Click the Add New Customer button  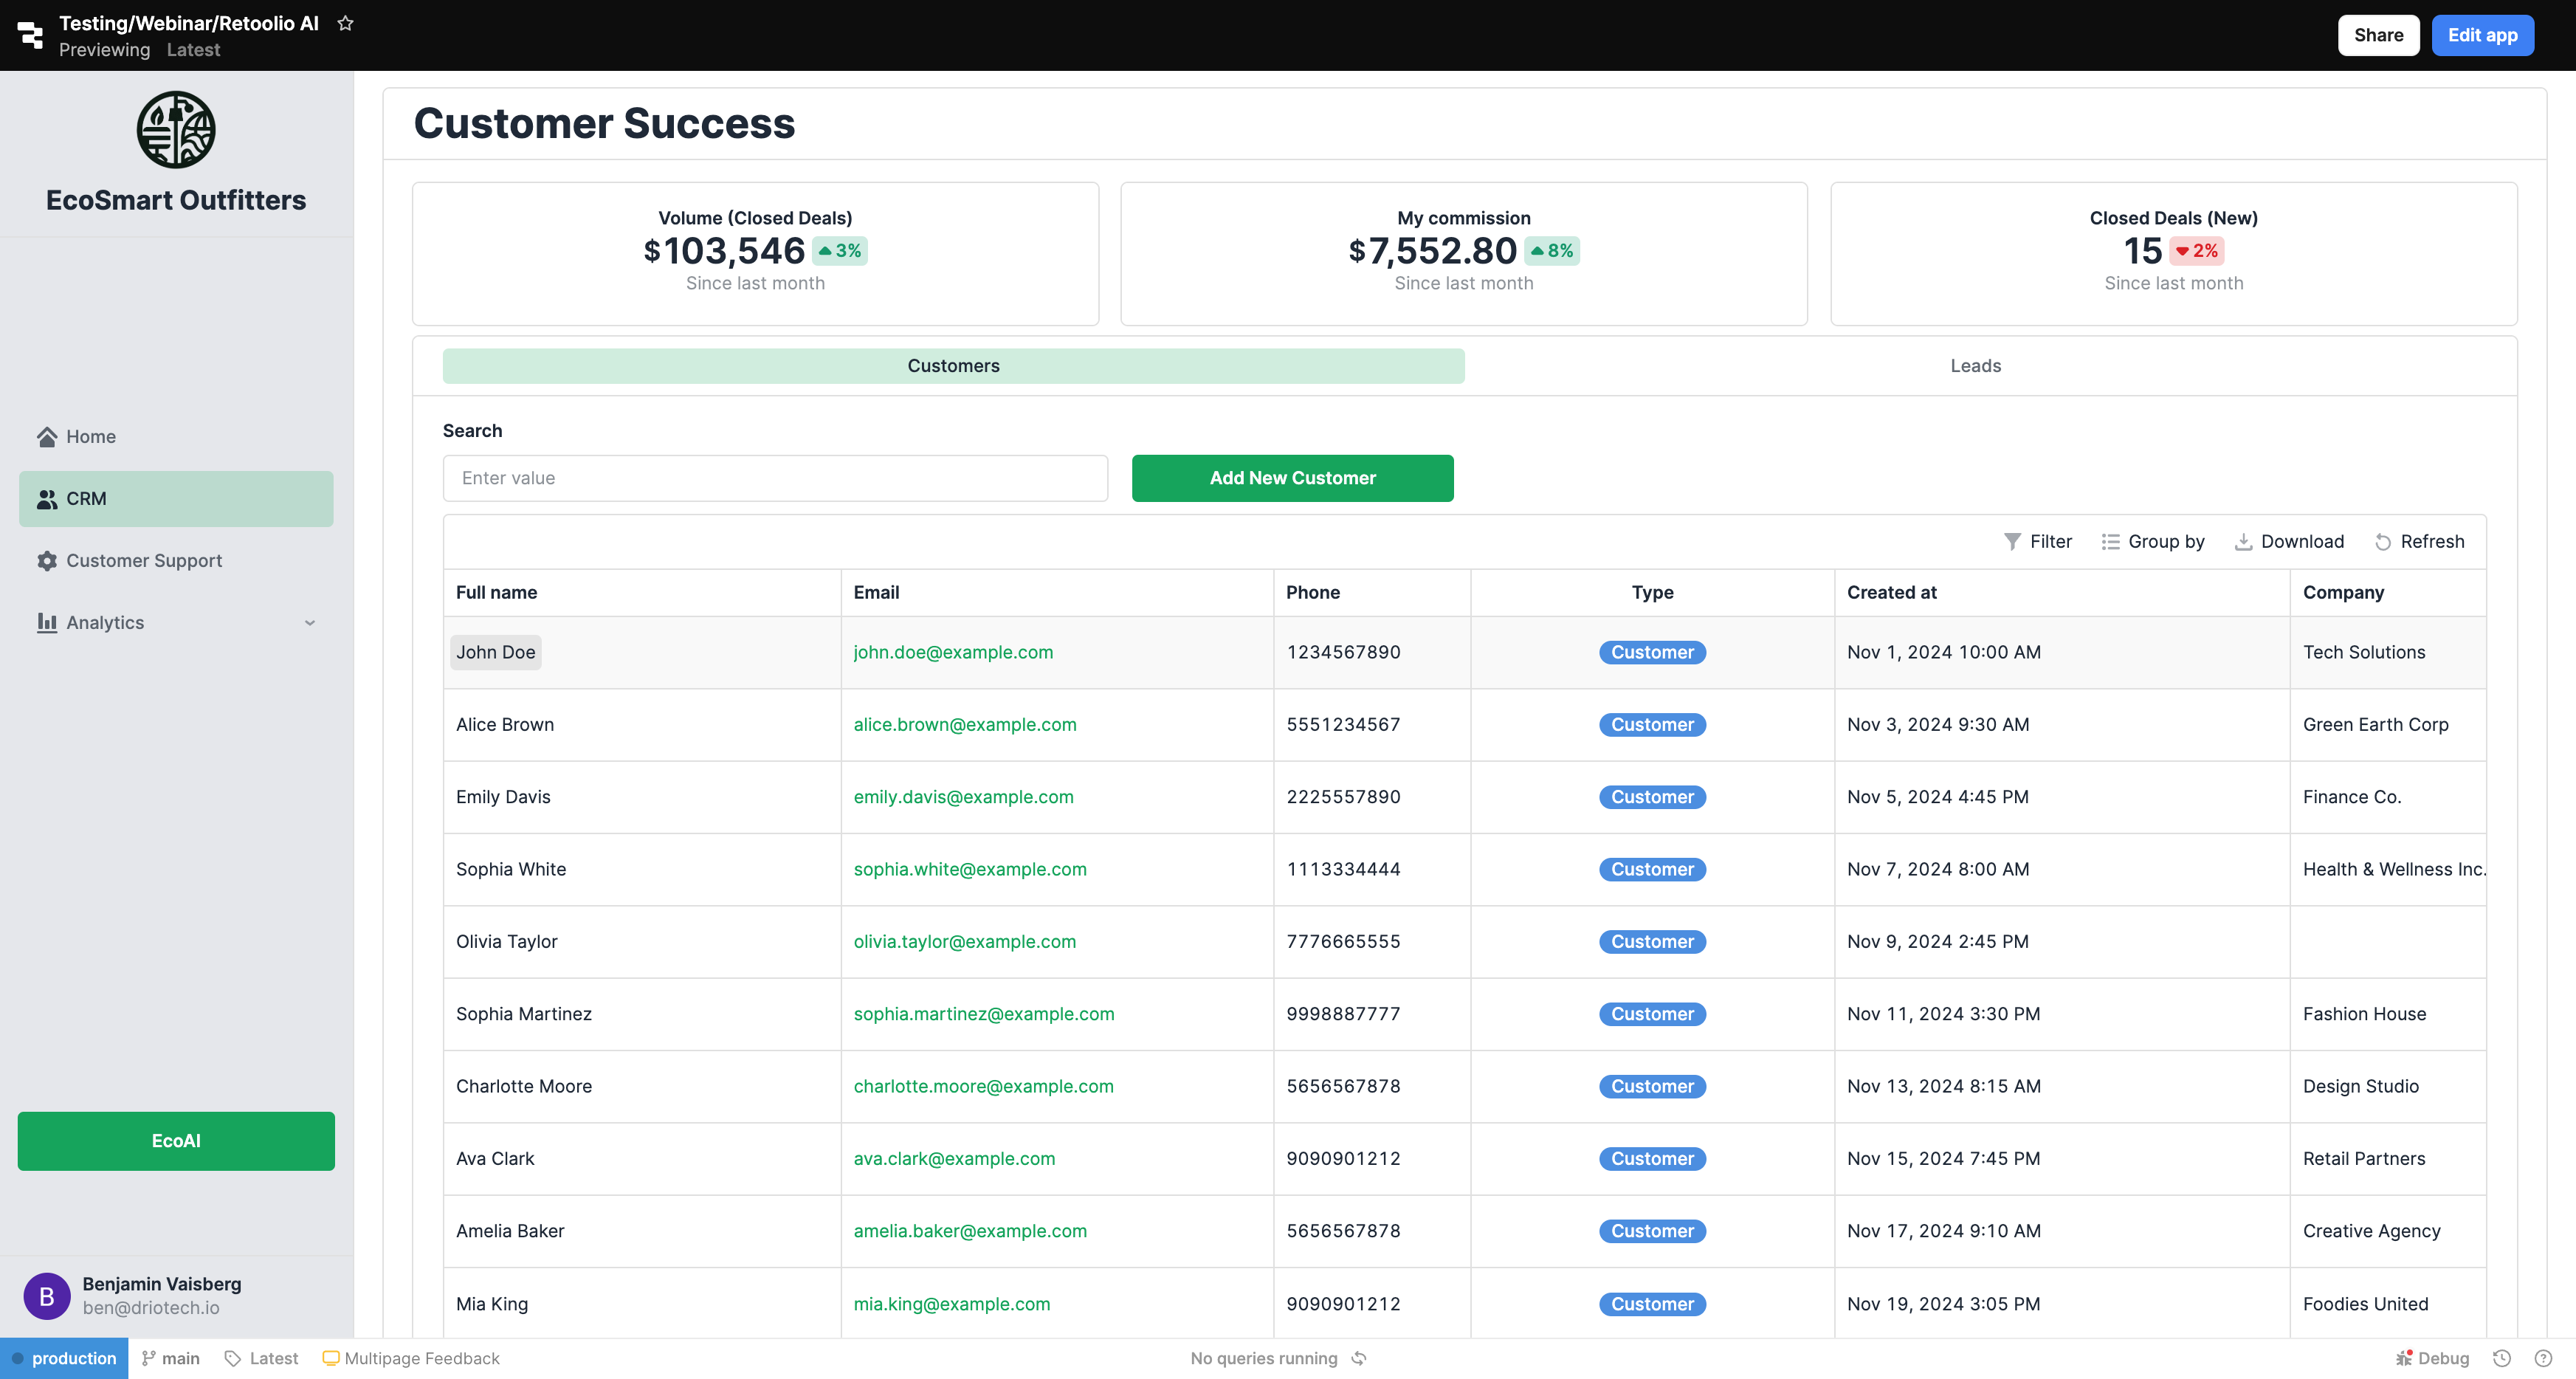point(1292,478)
